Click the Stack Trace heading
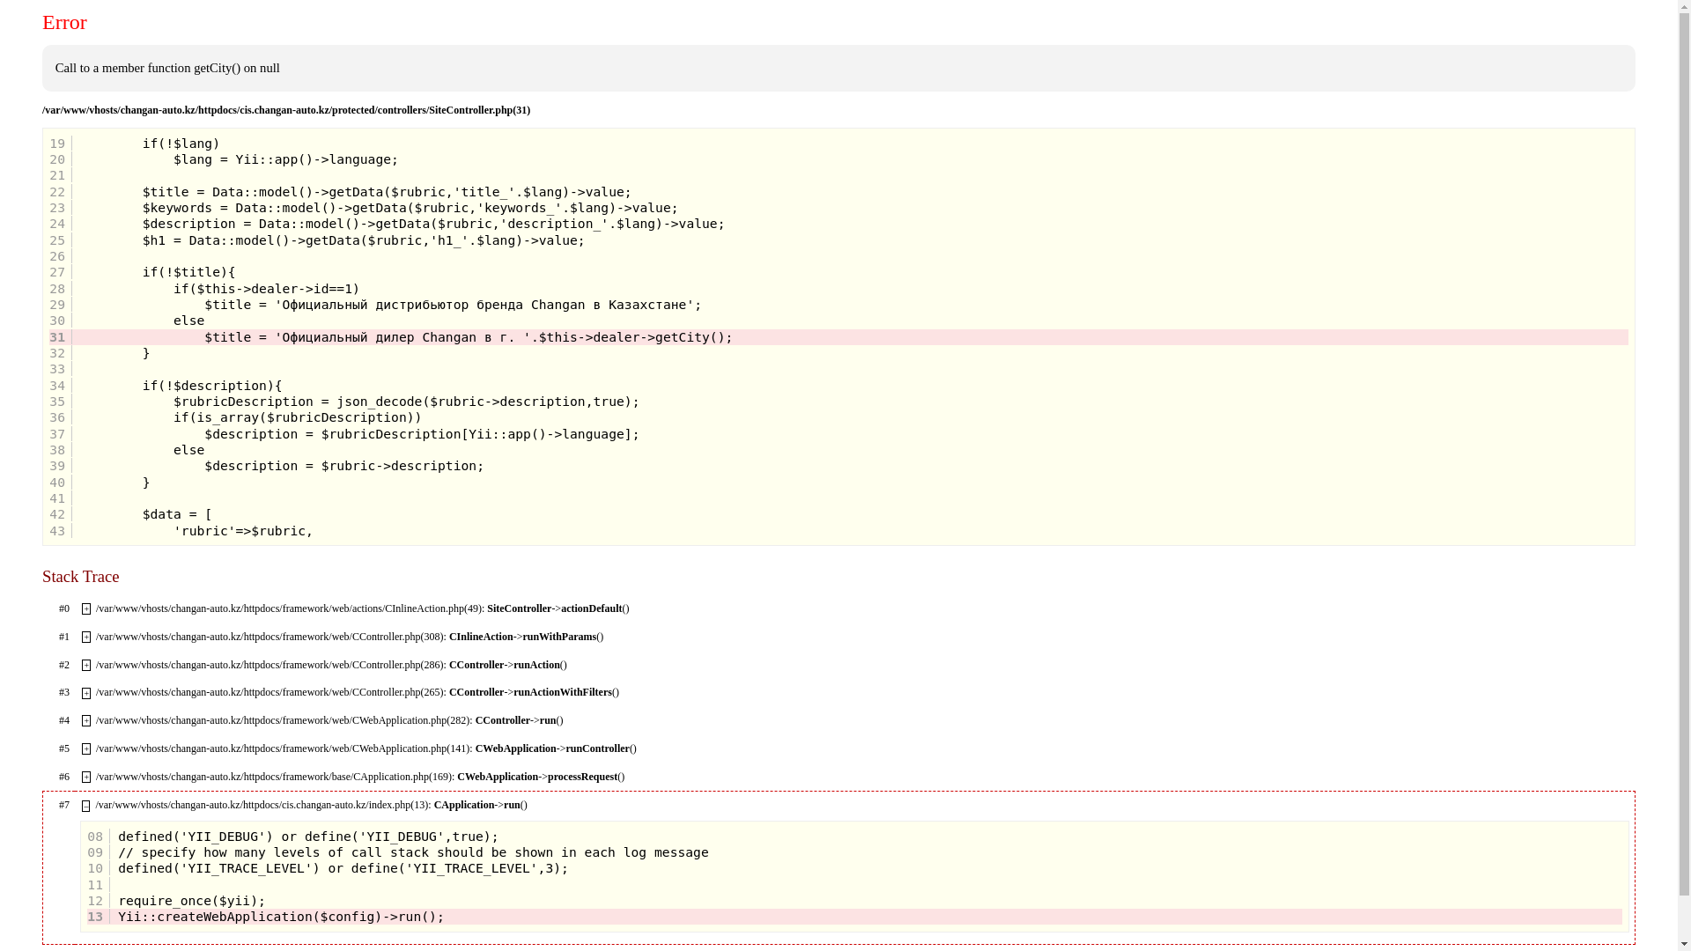1691x951 pixels. tap(81, 577)
